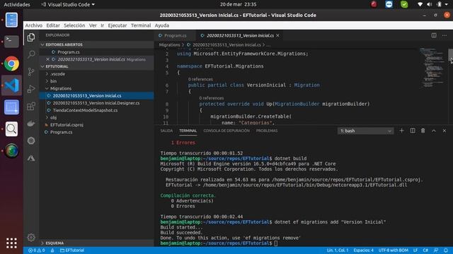This screenshot has width=453, height=254.
Task: Change encoding UTF-8 with BOM
Action: 394,250
